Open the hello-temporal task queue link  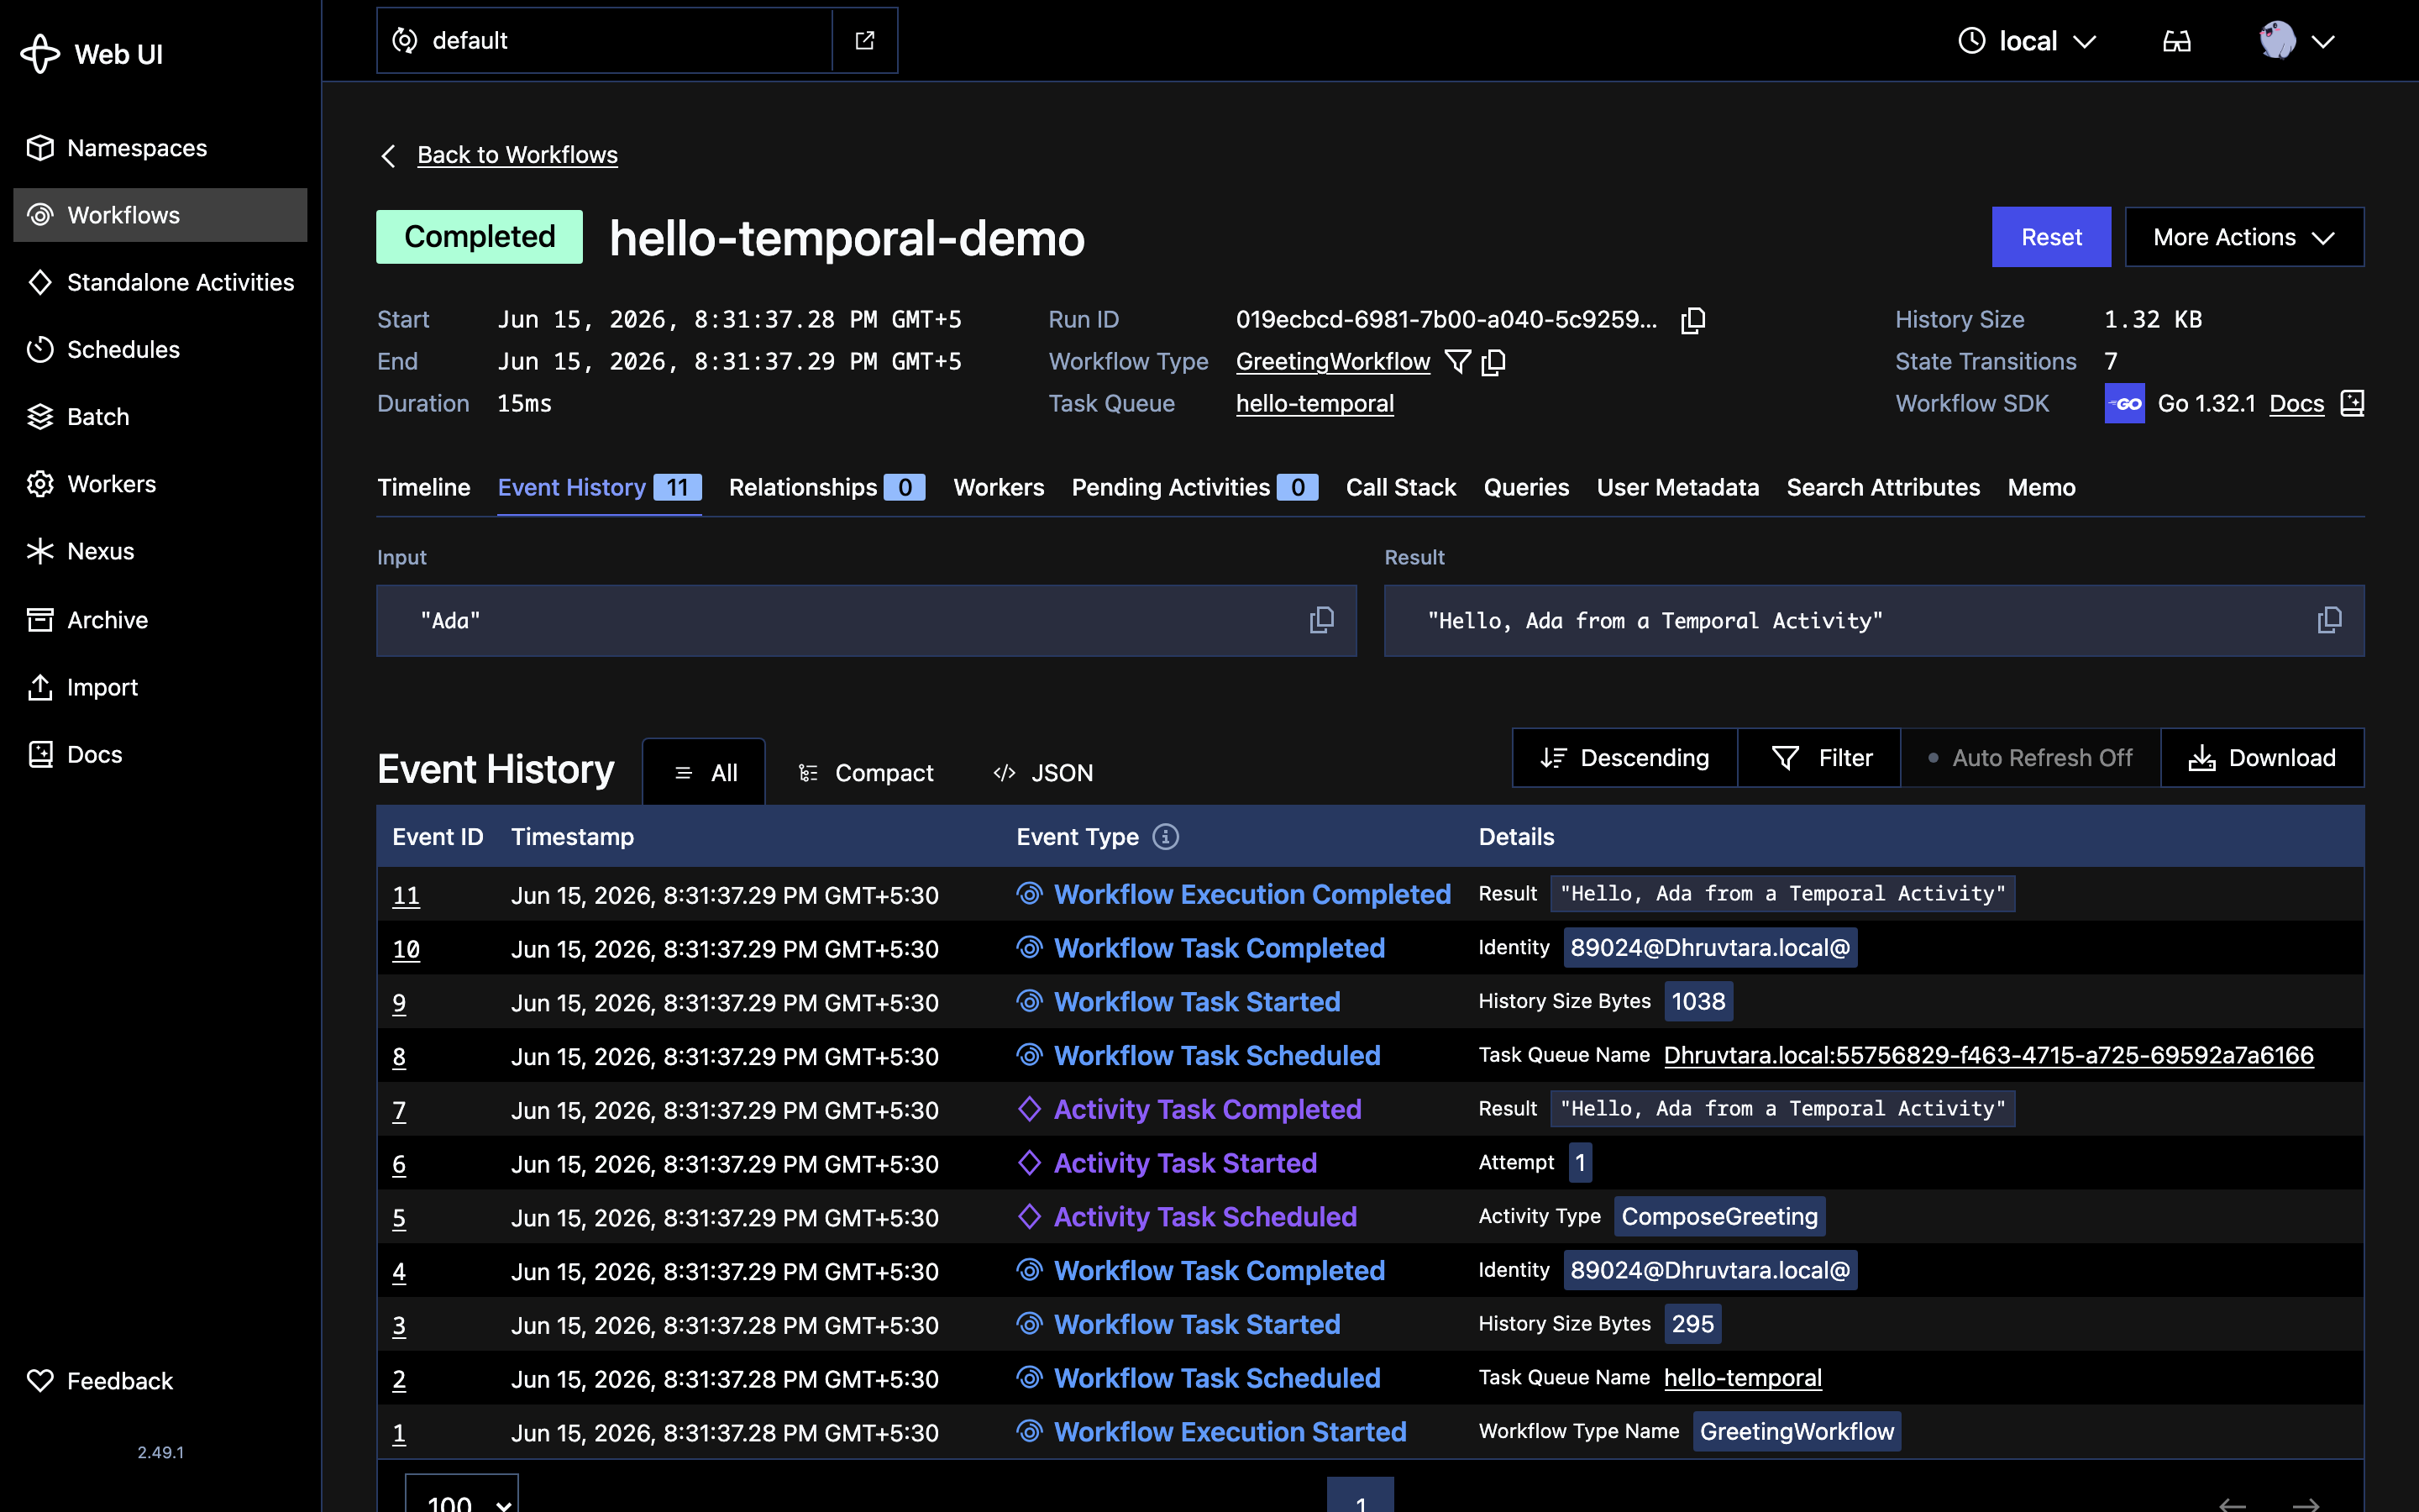coord(1314,404)
